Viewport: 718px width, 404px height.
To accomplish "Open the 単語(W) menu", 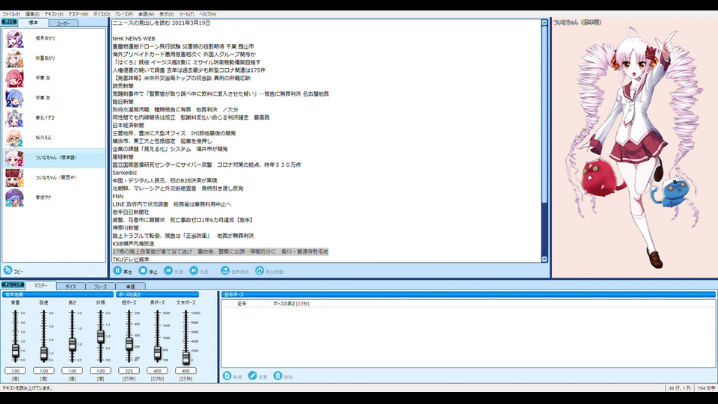I will pos(146,14).
